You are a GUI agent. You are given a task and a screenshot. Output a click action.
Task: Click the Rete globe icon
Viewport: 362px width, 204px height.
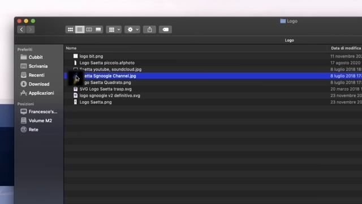point(24,130)
